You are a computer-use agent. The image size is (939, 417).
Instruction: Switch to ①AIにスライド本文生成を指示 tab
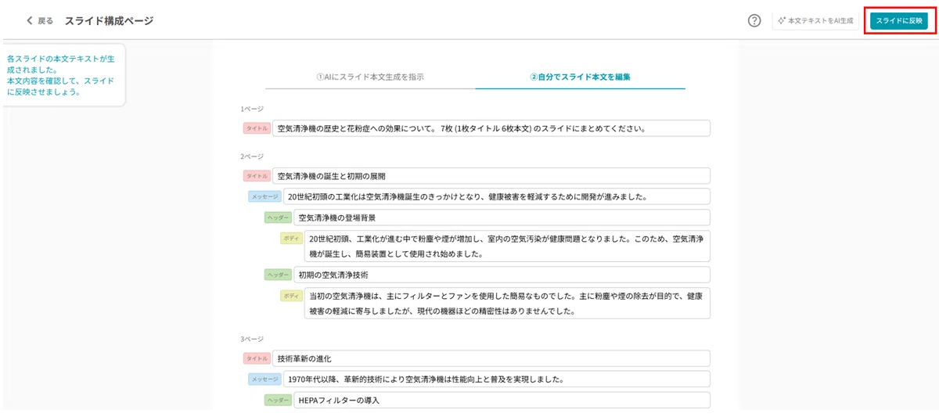pyautogui.click(x=370, y=77)
